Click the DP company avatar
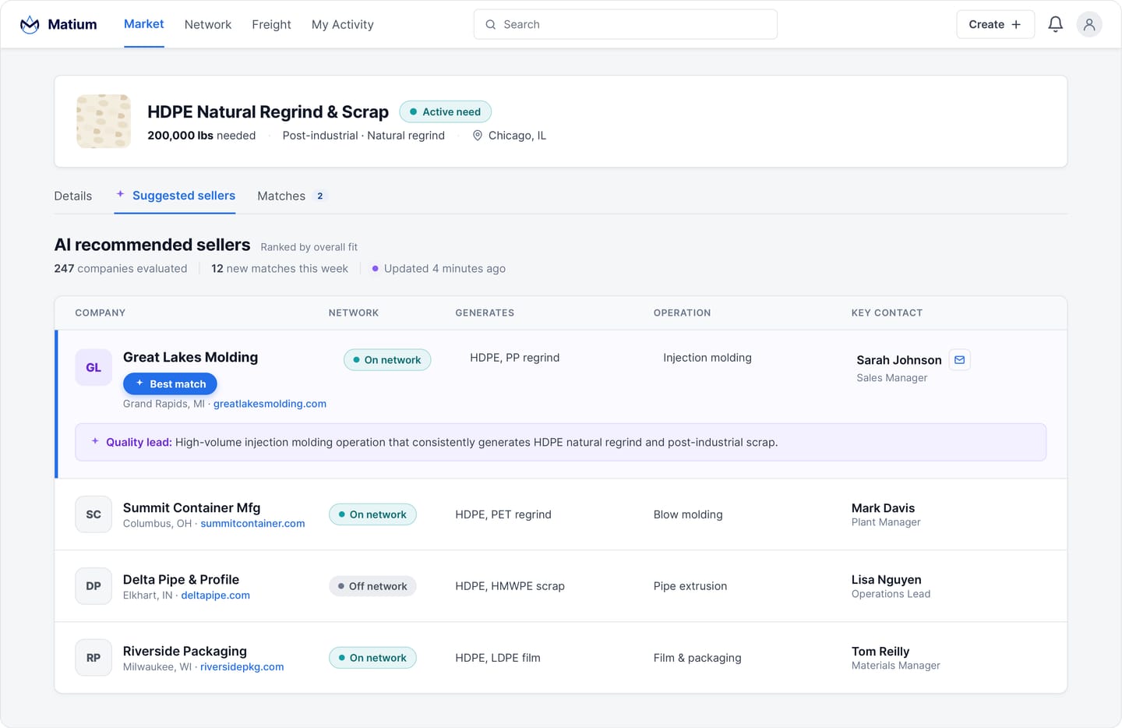 (93, 586)
